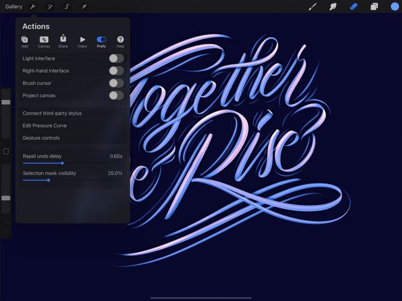This screenshot has width=402, height=301.
Task: Return to the Gallery
Action: click(x=13, y=7)
